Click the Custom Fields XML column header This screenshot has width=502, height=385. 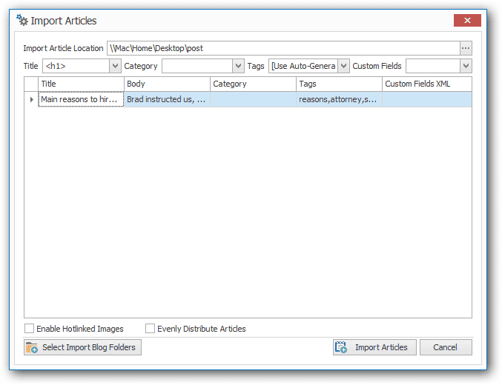click(x=427, y=84)
